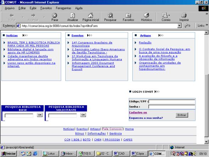The height and width of the screenshot is (157, 209).
Task: Open Histórico toolbar icon
Action: point(146,15)
